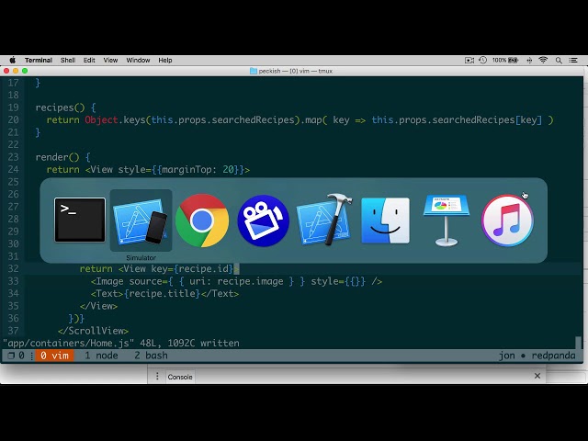Open the Help menu
Image resolution: width=588 pixels, height=441 pixels.
165,60
